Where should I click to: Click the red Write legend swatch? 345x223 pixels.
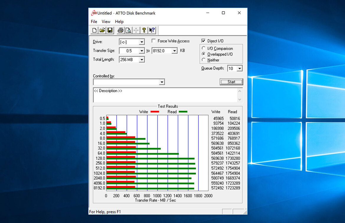tap(155, 112)
